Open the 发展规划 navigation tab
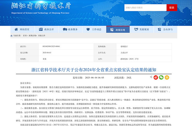This screenshot has width=192, height=126. 142,30
